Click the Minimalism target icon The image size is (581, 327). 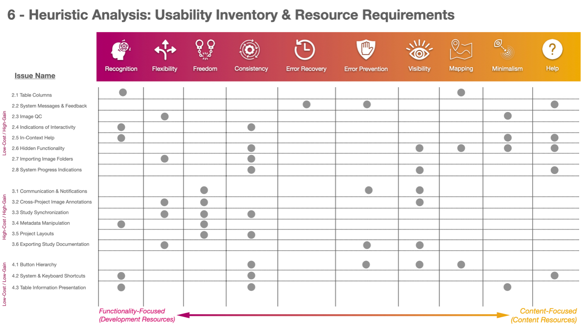point(504,49)
